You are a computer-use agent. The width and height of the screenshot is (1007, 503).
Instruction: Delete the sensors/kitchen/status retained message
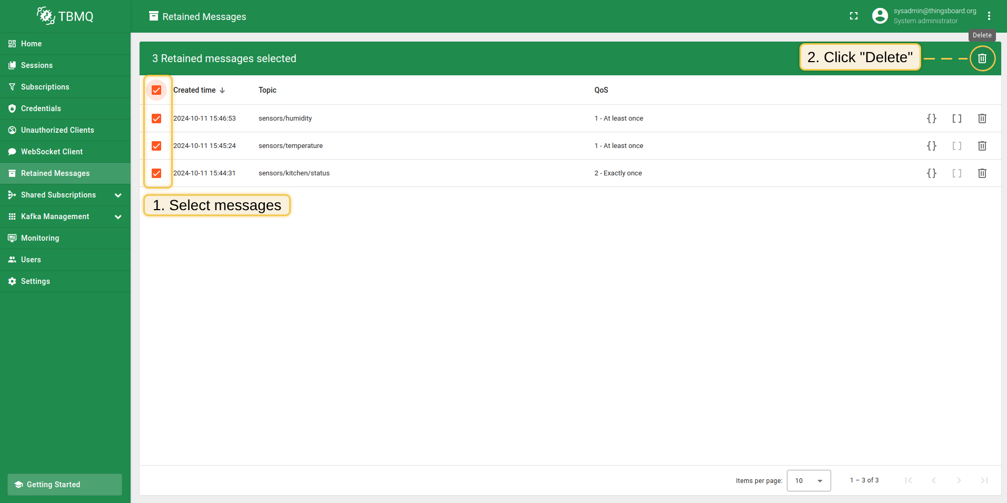click(x=981, y=173)
